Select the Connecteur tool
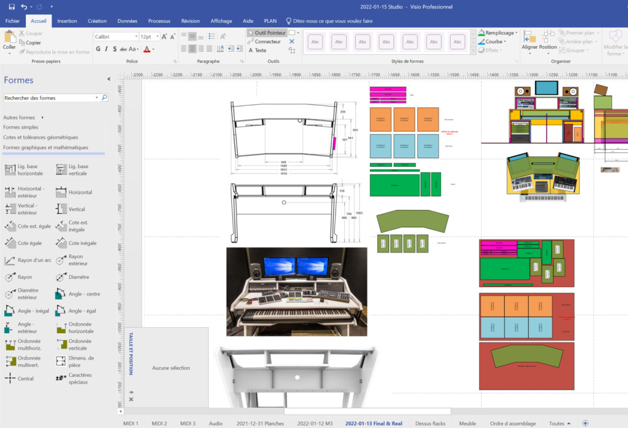 click(x=264, y=41)
